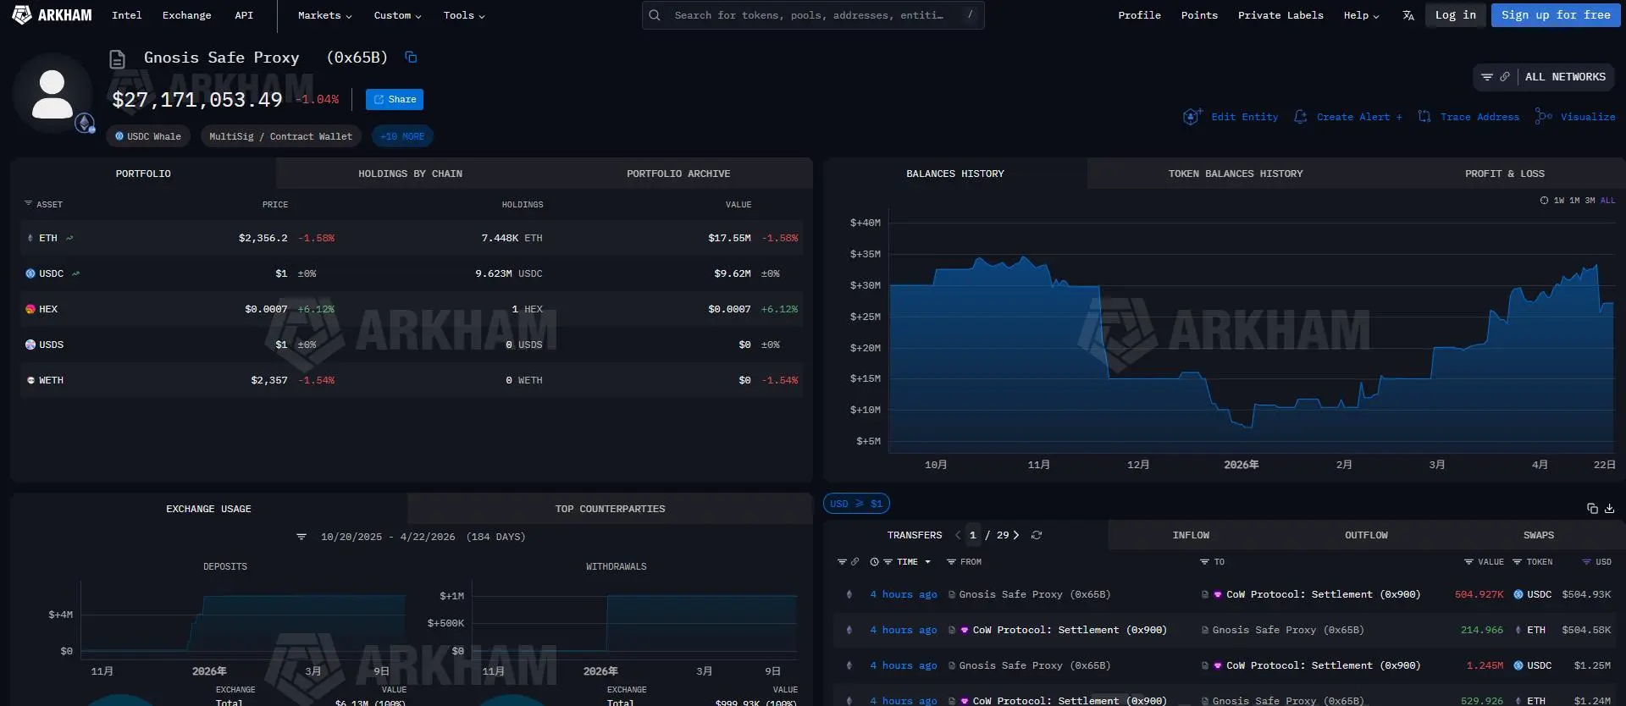
Task: Switch to Holdings By Chain tab
Action: point(410,174)
